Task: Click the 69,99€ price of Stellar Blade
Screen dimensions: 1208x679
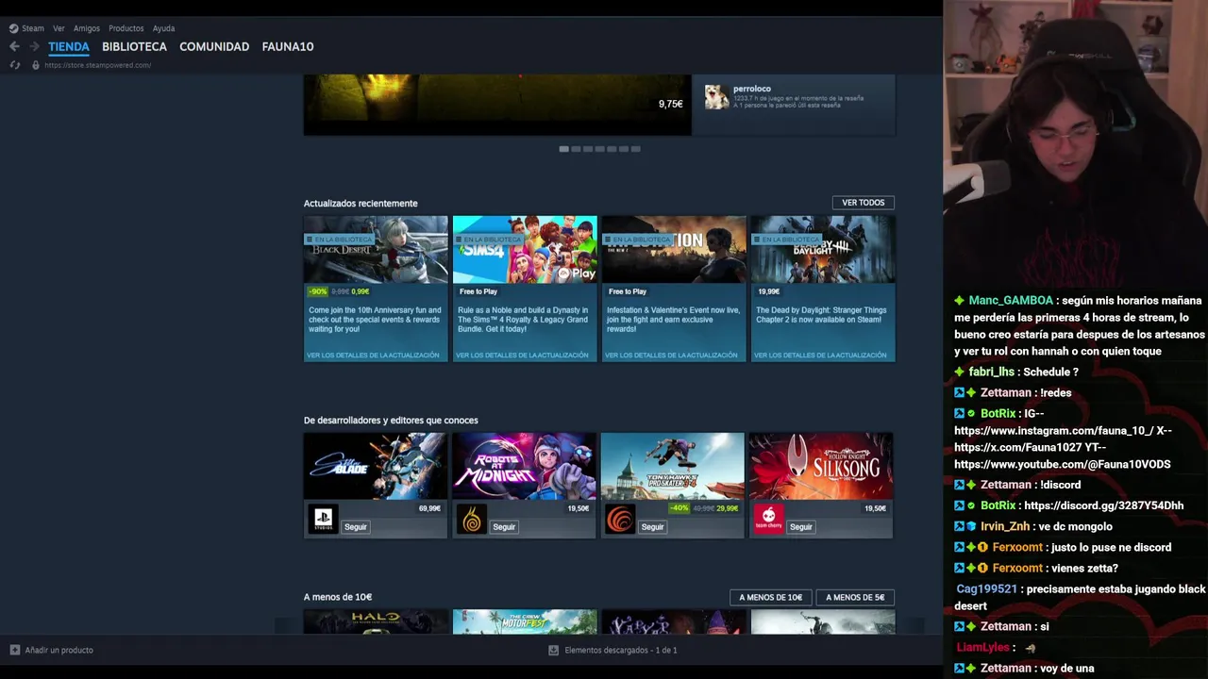Action: [x=429, y=508]
